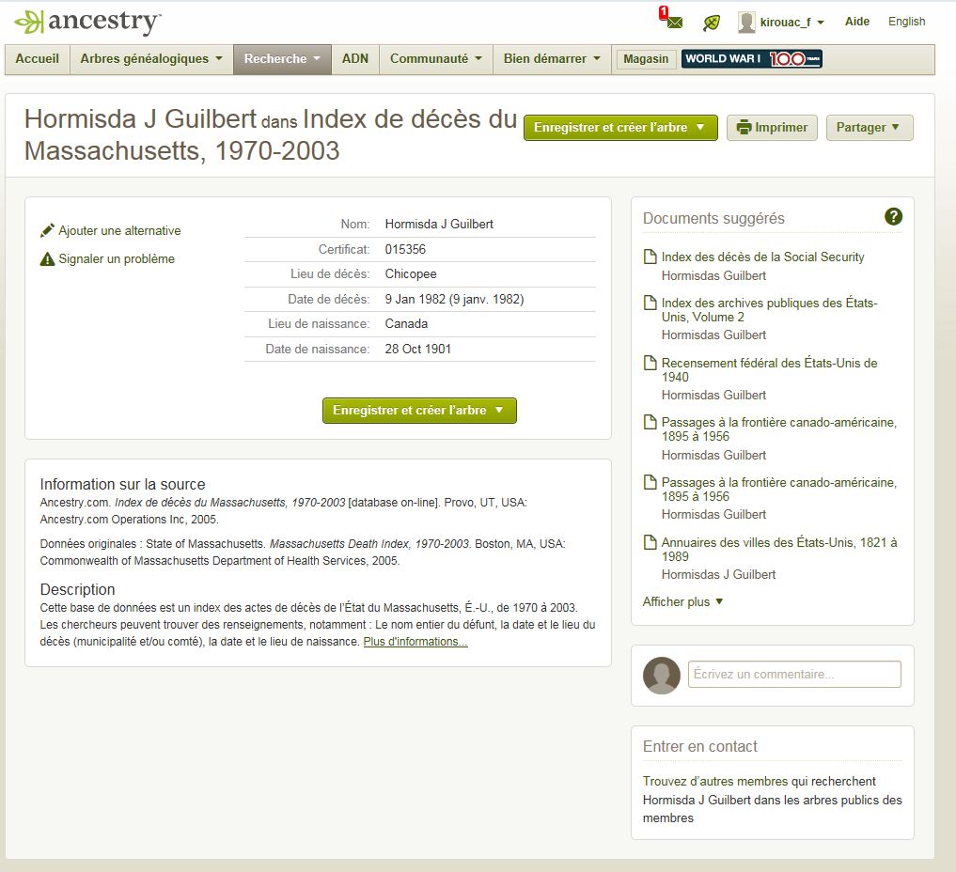Open Plus d'informations link in Description
Image resolution: width=956 pixels, height=872 pixels.
click(x=415, y=642)
